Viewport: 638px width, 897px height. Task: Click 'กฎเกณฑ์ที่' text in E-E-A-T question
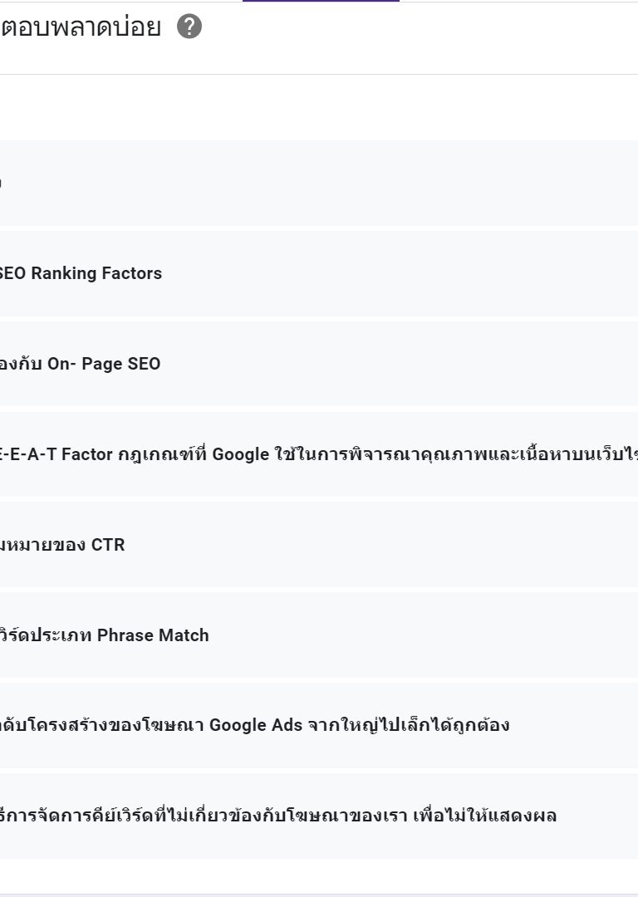[163, 454]
